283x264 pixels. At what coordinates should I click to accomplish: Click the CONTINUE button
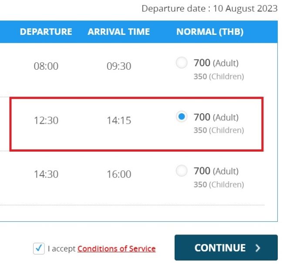coord(226,247)
